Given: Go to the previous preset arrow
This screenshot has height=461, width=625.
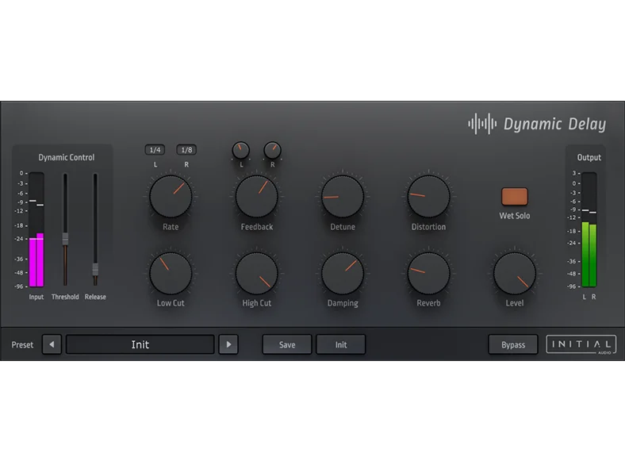Looking at the screenshot, I should pos(52,344).
